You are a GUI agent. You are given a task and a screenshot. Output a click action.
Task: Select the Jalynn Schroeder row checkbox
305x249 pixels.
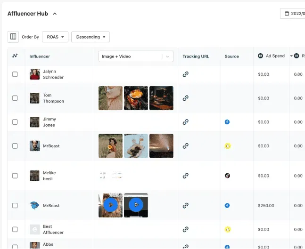coord(15,74)
